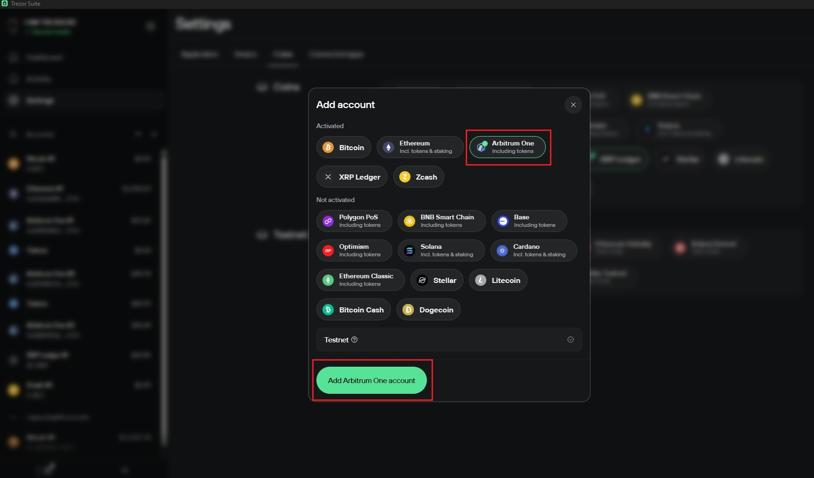Pick the Stellar coin chip
The height and width of the screenshot is (478, 814).
437,280
